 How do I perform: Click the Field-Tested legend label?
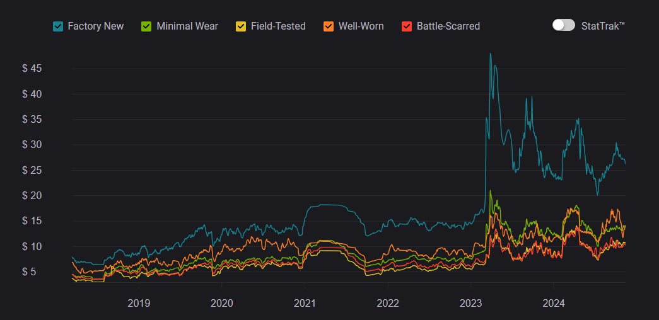click(277, 26)
